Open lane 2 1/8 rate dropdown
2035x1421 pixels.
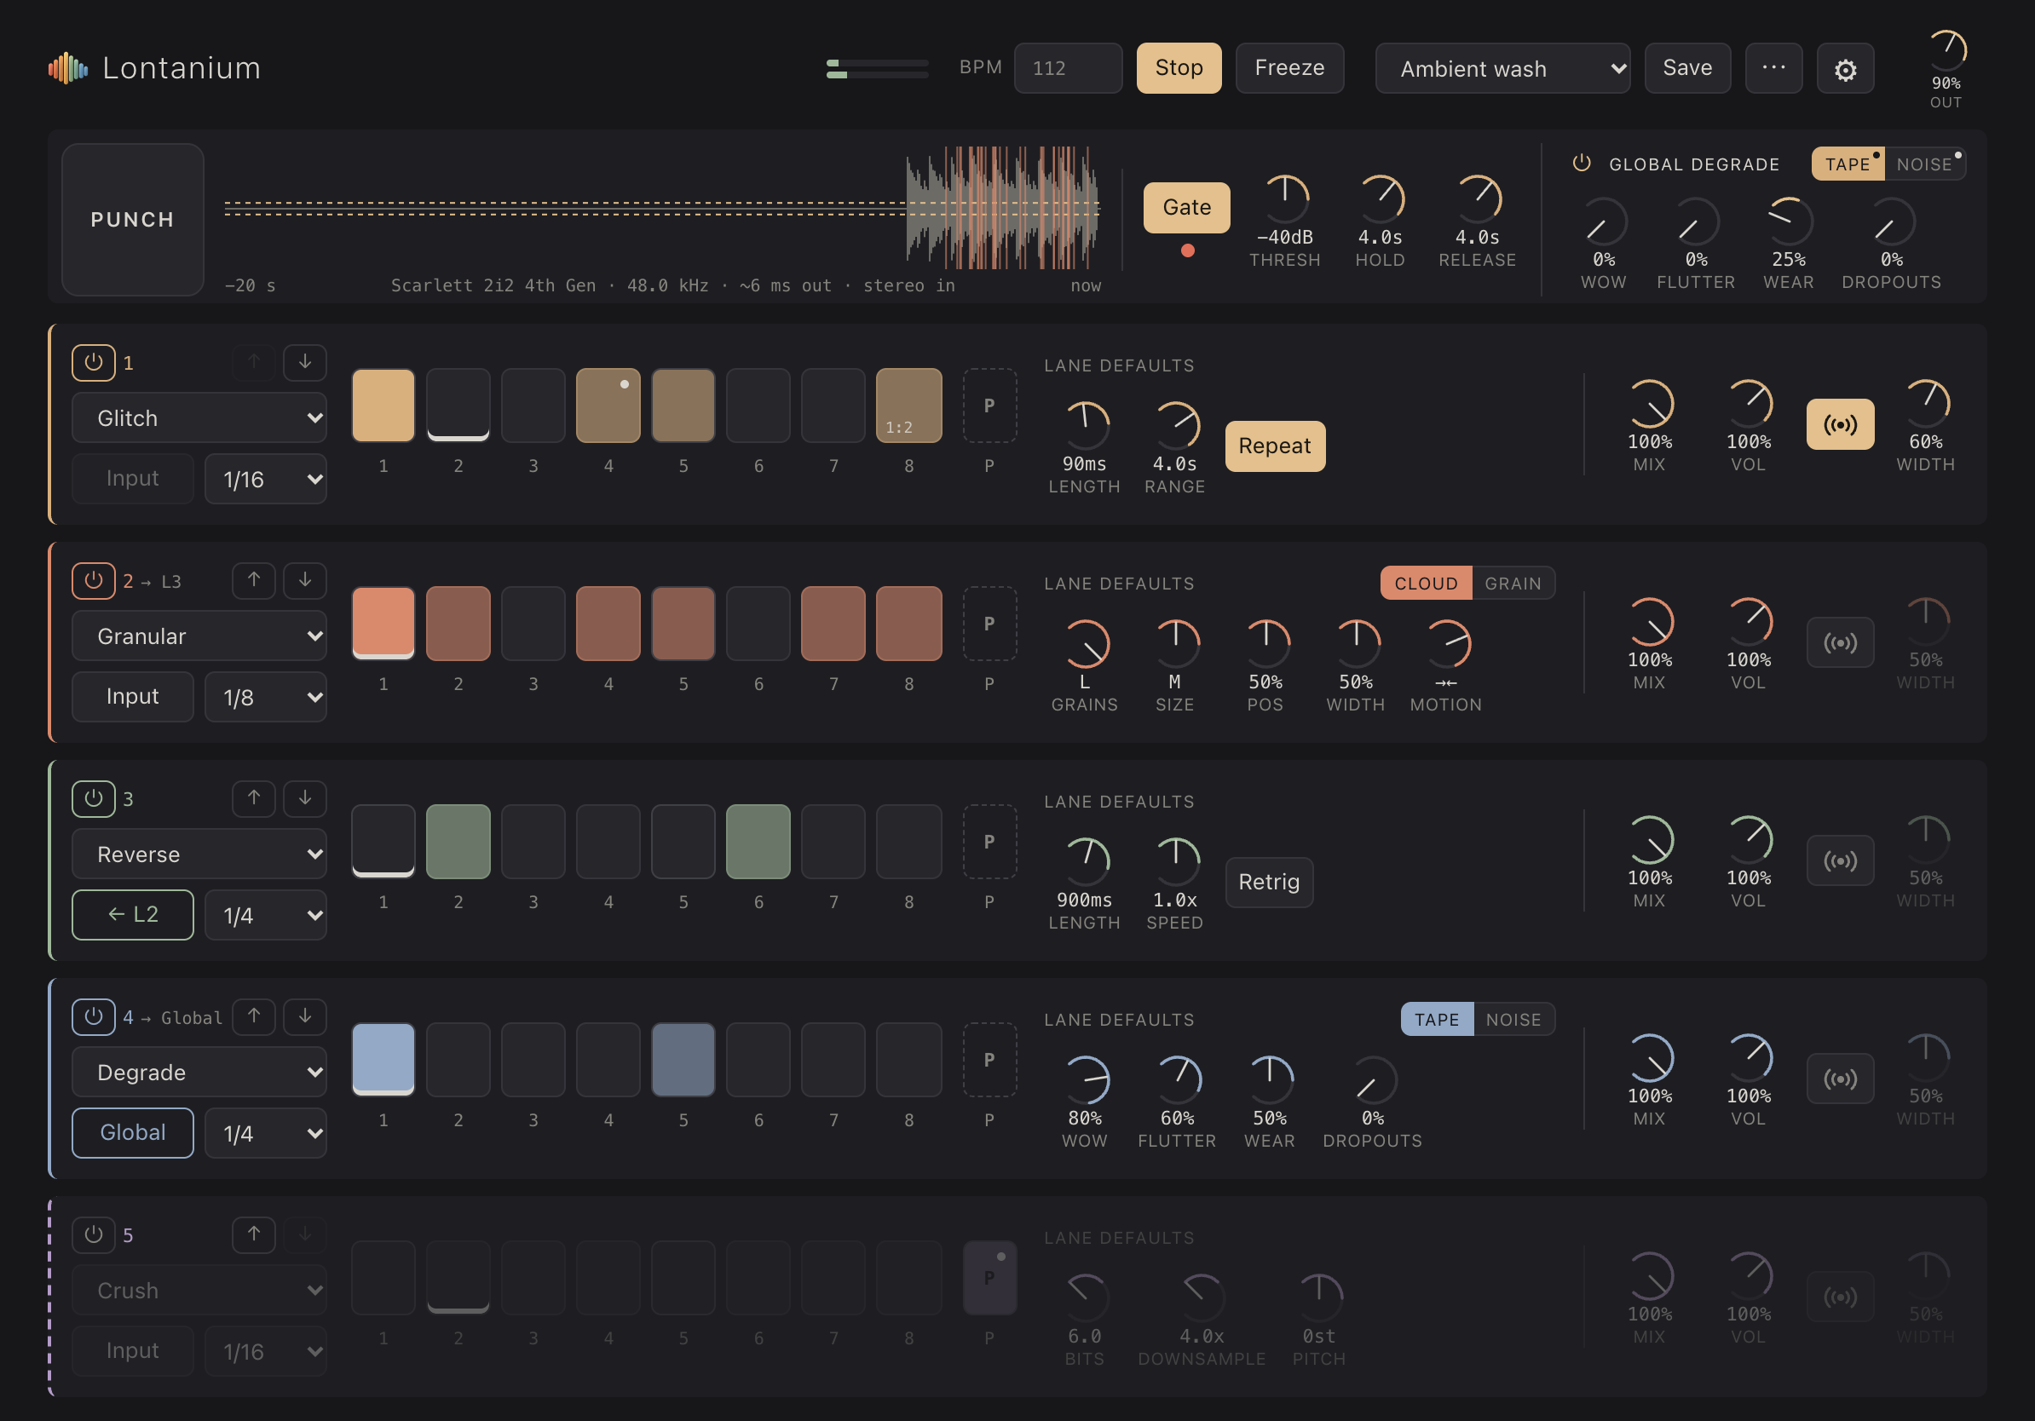pos(265,696)
